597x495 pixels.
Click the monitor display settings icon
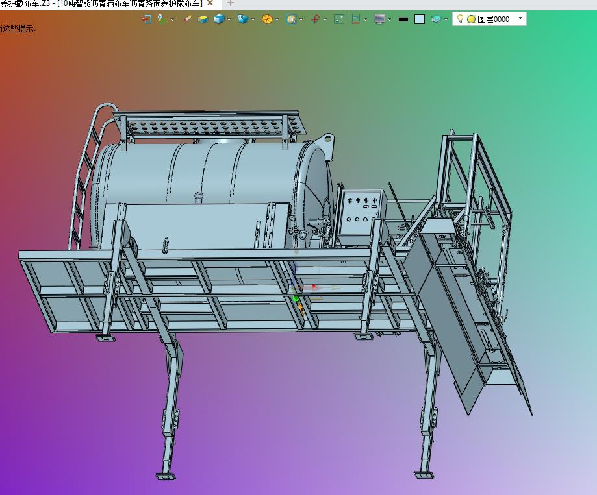point(379,19)
